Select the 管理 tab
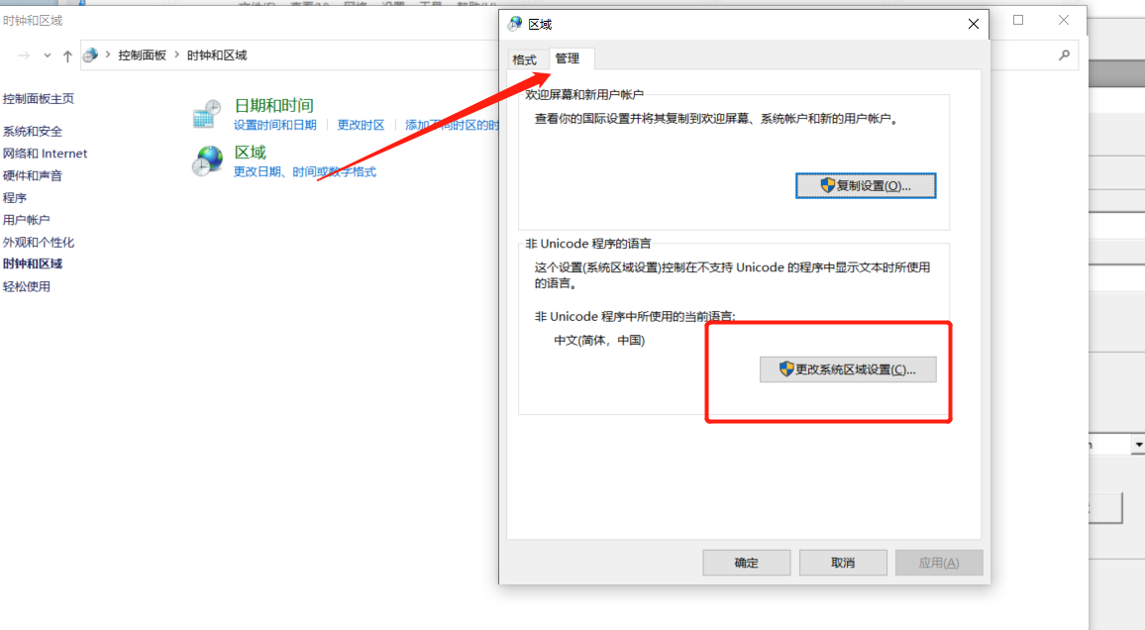 [570, 59]
